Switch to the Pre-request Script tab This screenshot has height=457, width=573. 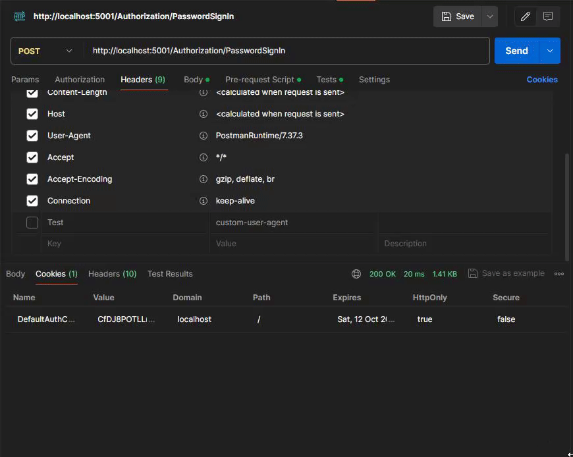tap(260, 80)
